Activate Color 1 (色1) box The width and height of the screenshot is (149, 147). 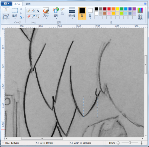tap(82, 13)
